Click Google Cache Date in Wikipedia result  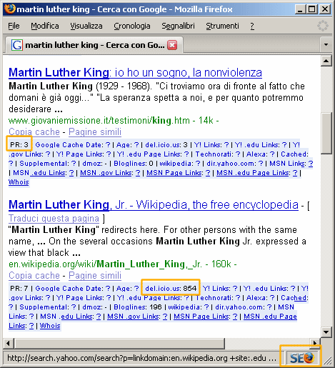click(73, 288)
